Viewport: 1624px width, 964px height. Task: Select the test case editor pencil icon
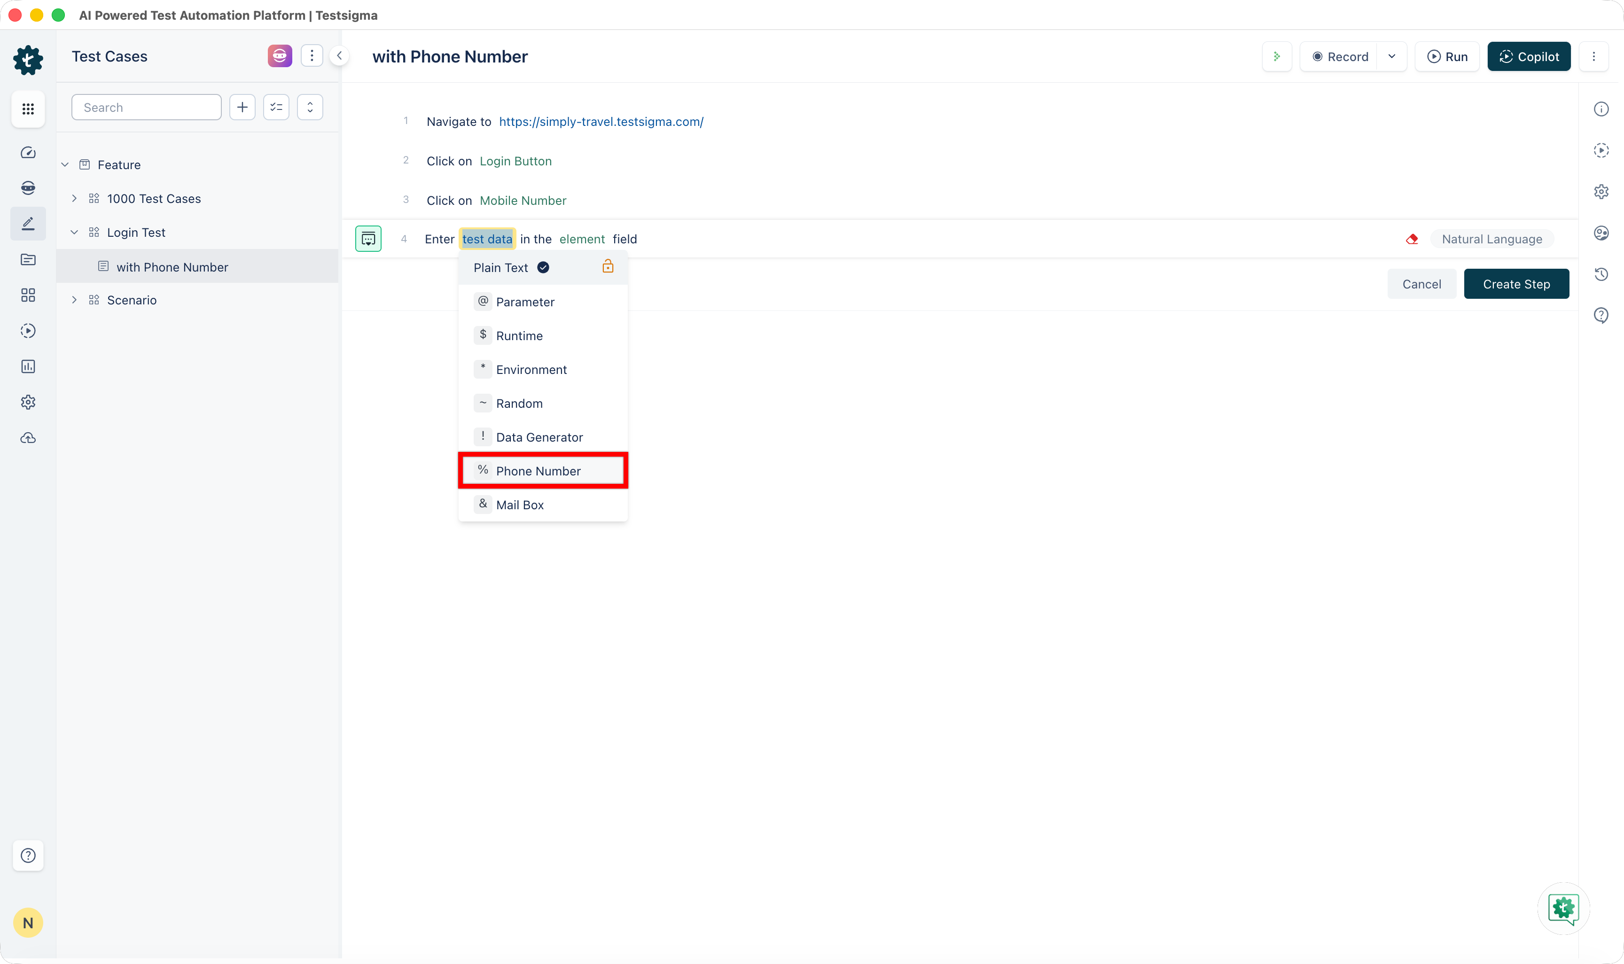(x=28, y=224)
